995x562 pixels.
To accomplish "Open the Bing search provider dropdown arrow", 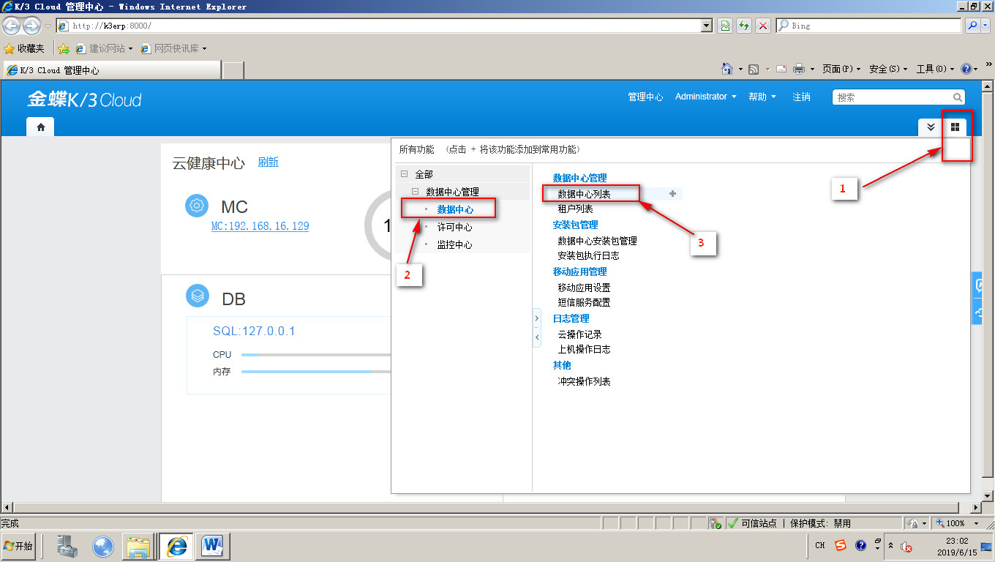I will pyautogui.click(x=987, y=26).
